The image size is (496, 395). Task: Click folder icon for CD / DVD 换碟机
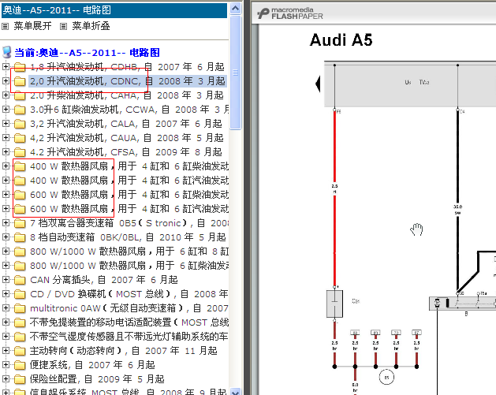[x=20, y=294]
